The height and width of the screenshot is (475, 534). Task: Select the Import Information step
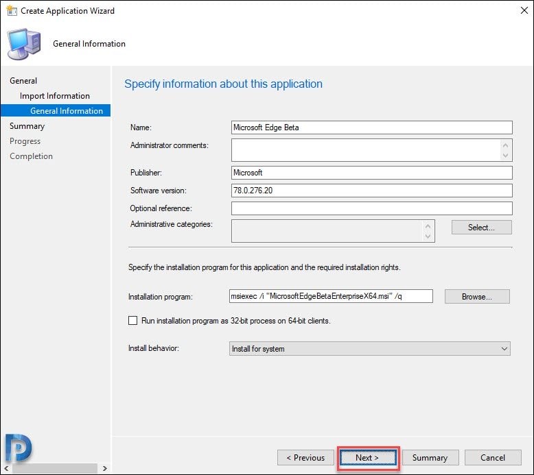point(55,96)
